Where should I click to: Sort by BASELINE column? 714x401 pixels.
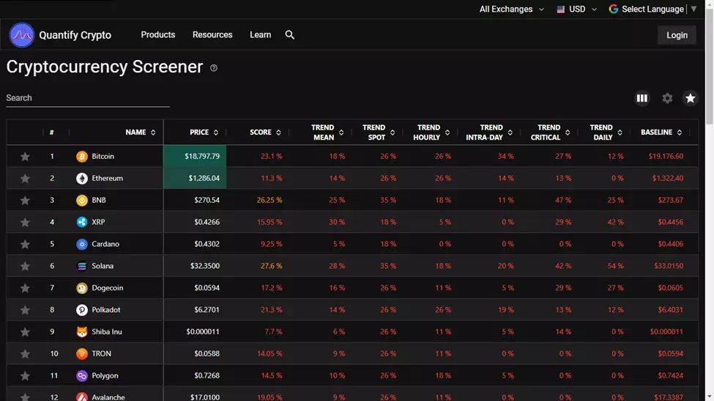pyautogui.click(x=661, y=132)
